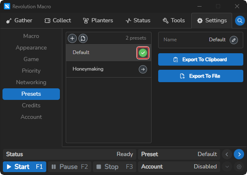Click the import preset icon
This screenshot has height=175, width=247.
coord(83,38)
